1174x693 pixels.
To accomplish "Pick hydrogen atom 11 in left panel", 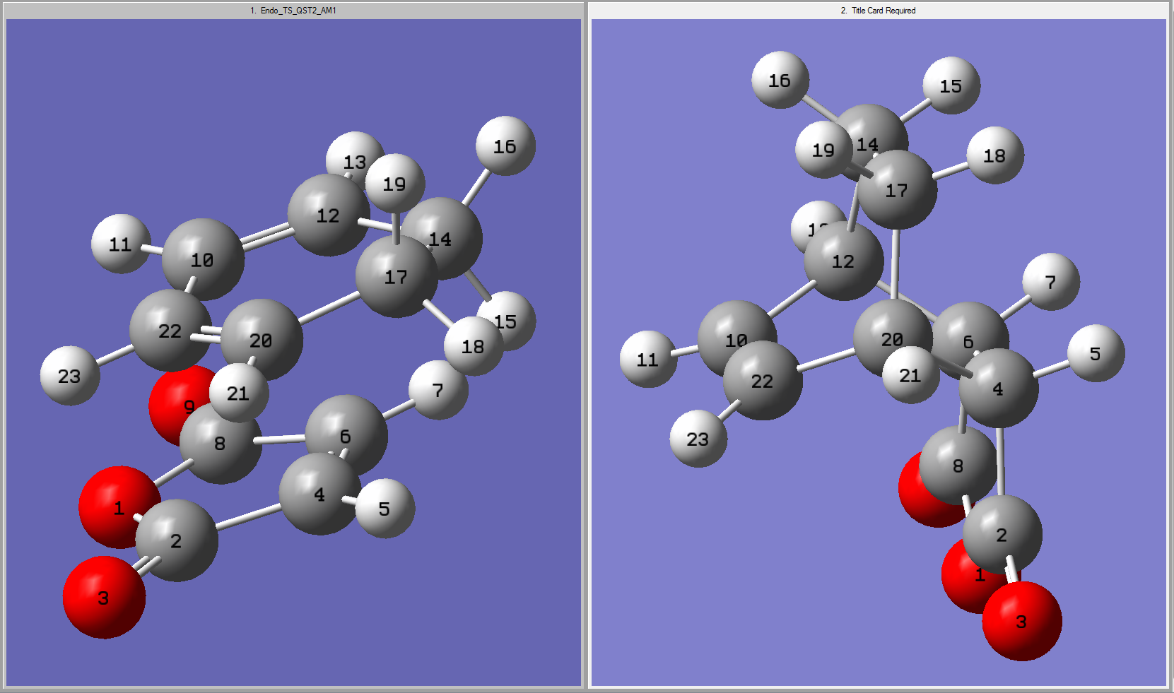I will click(119, 244).
